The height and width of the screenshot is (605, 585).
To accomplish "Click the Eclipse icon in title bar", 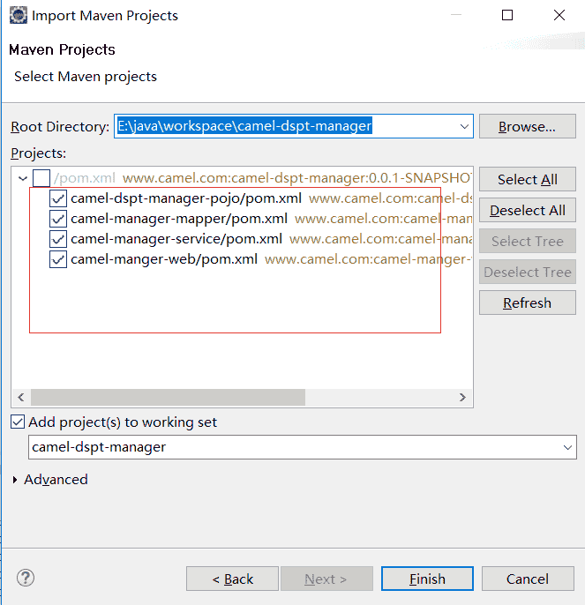I will (19, 16).
